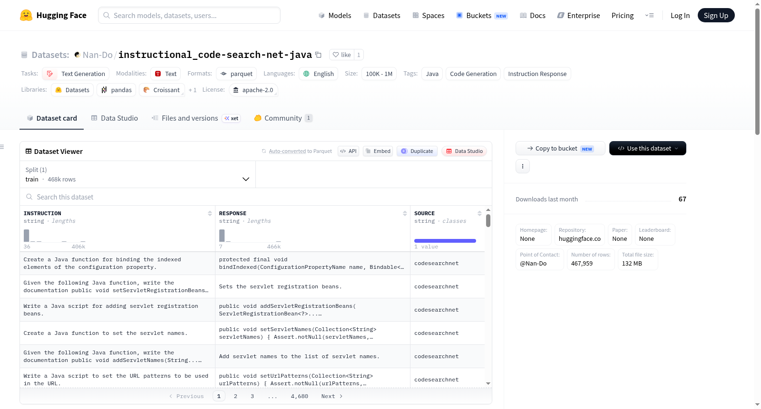
Task: Open sidebar table of contents icon at left edge
Action: point(2,147)
